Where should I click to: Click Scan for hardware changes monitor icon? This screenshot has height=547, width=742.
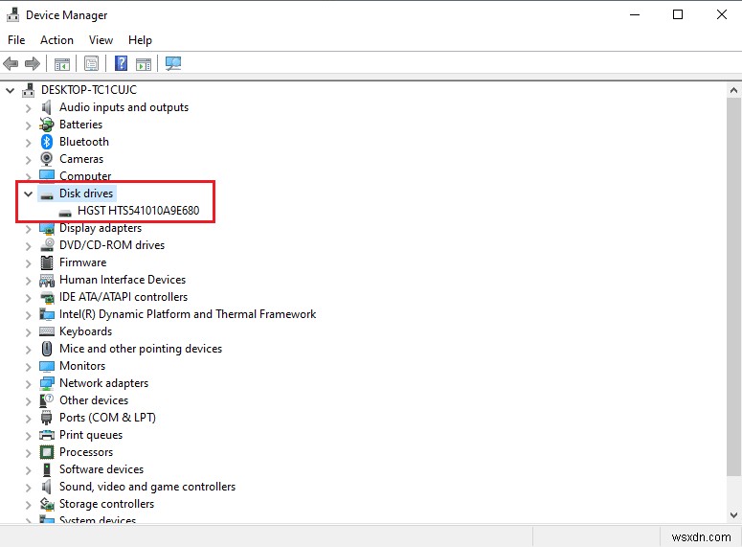pos(173,63)
